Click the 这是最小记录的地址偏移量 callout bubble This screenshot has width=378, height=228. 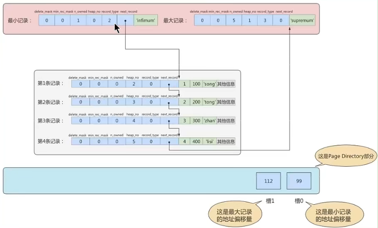333,214
